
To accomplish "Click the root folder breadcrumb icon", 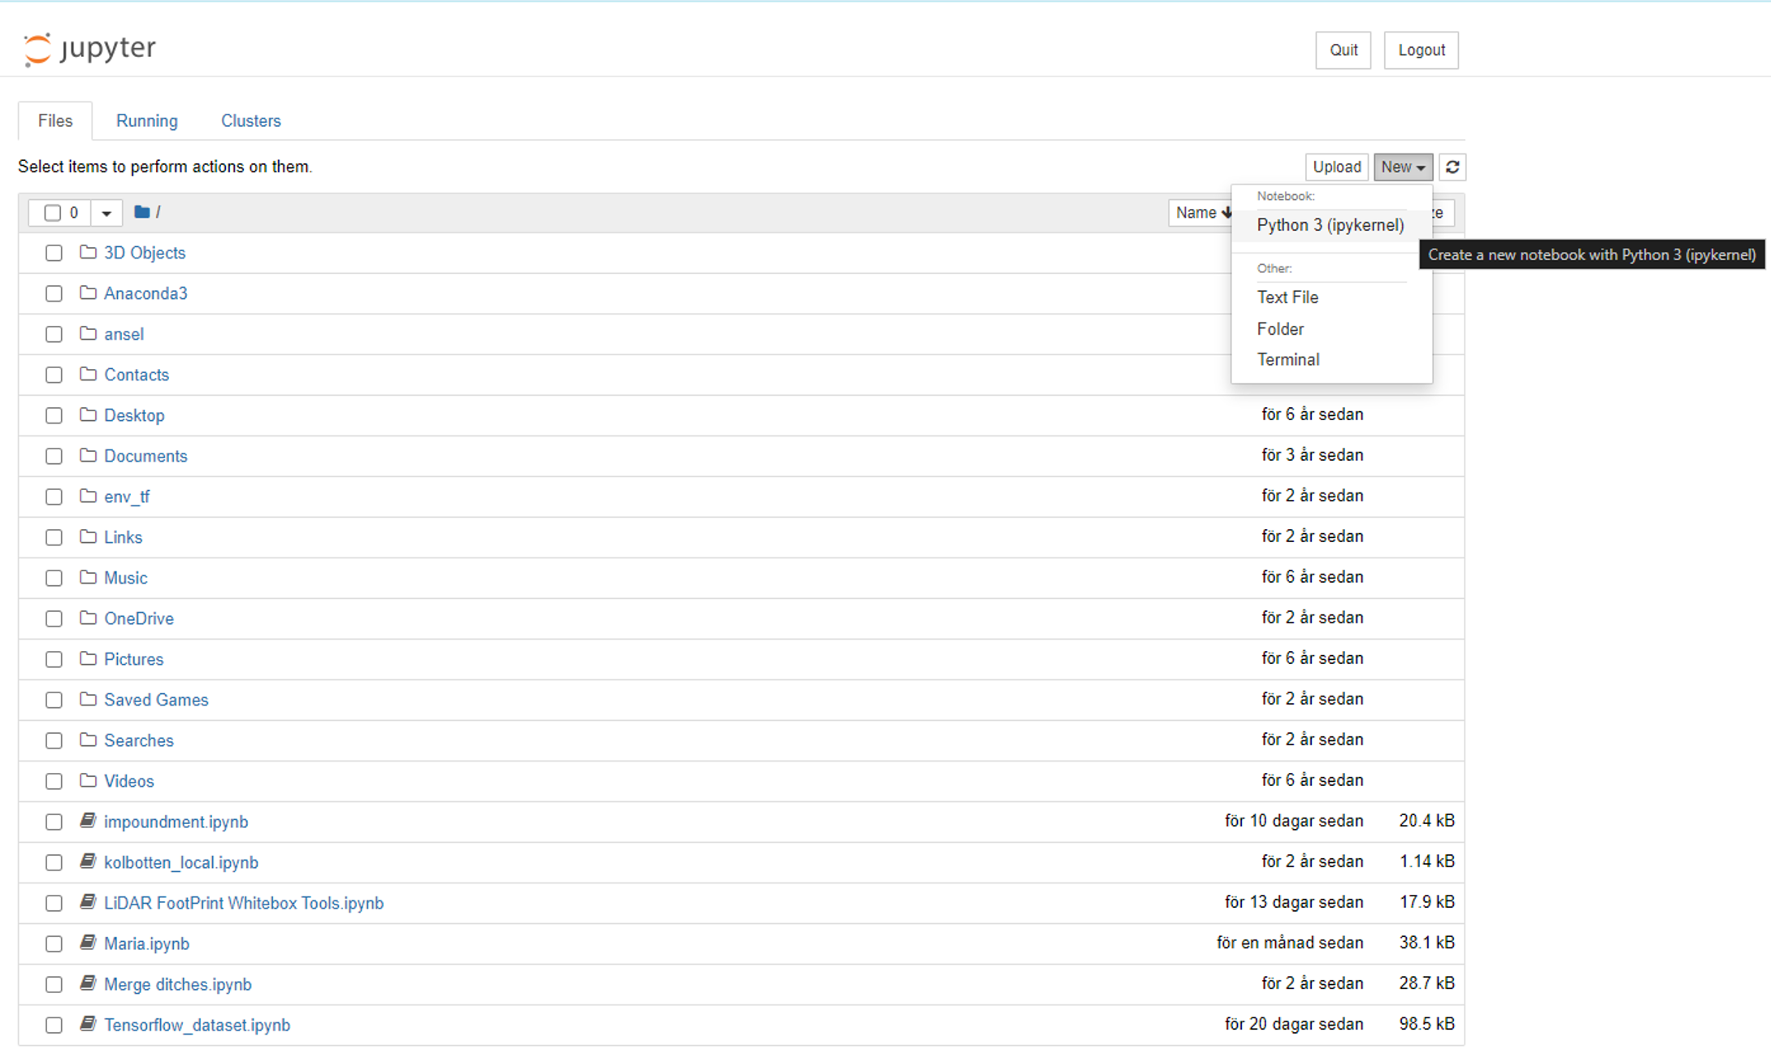I will (141, 212).
